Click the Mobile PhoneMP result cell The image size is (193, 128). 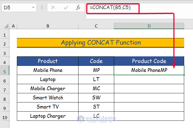pyautogui.click(x=149, y=70)
